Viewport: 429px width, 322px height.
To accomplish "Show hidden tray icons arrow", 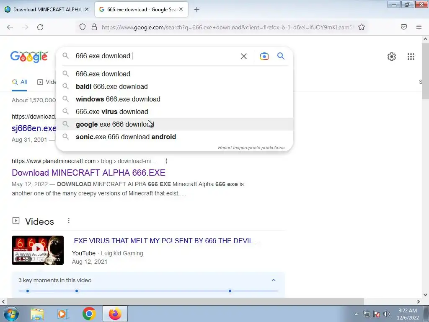I will tap(356, 314).
